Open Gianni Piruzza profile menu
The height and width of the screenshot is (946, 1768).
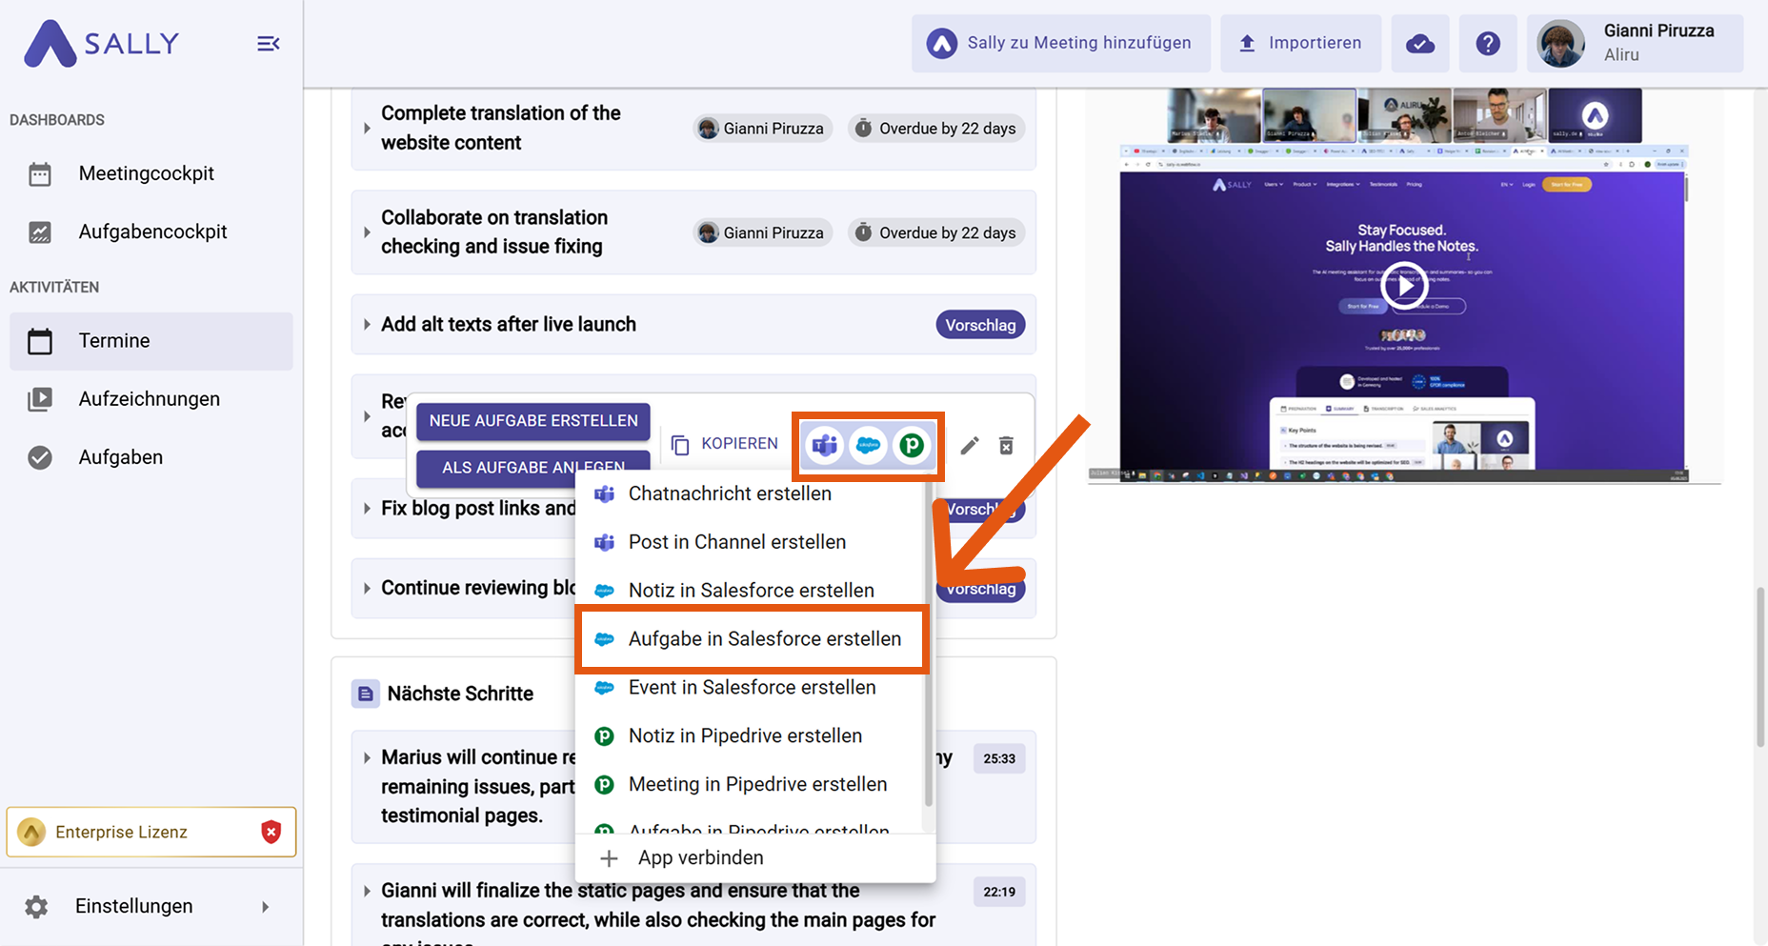[x=1635, y=43]
